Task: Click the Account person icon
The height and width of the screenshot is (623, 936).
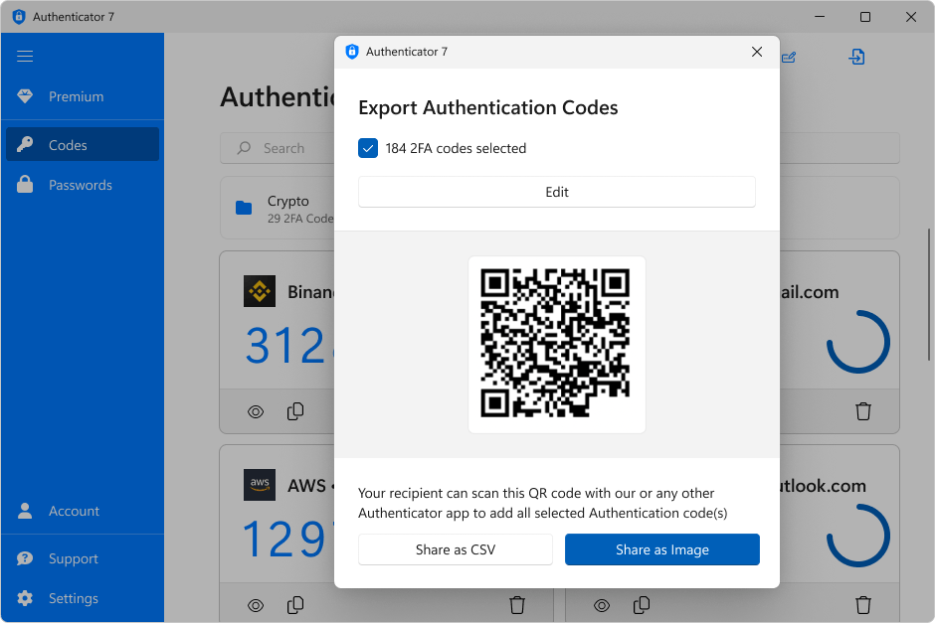Action: point(25,511)
